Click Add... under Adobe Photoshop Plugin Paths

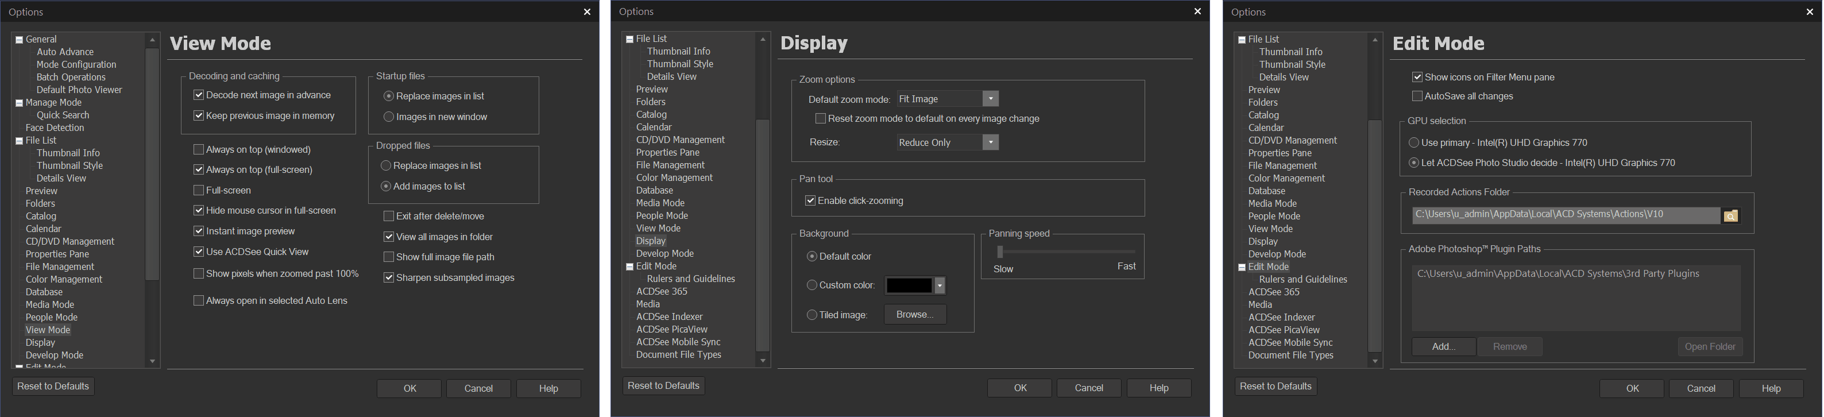[x=1443, y=347]
